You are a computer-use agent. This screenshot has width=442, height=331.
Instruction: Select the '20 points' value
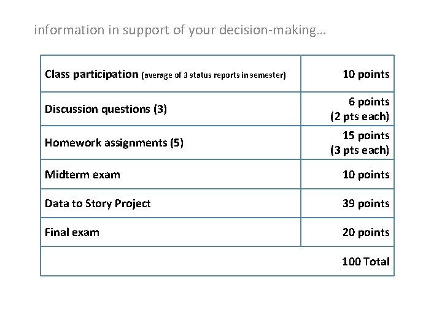click(365, 232)
